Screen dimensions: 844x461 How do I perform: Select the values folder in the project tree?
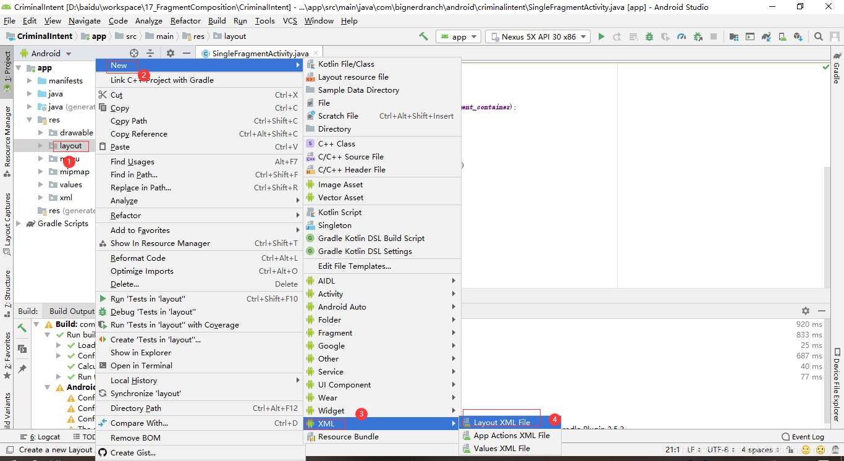[x=70, y=185]
